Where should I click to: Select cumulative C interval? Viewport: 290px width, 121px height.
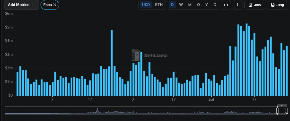215,5
